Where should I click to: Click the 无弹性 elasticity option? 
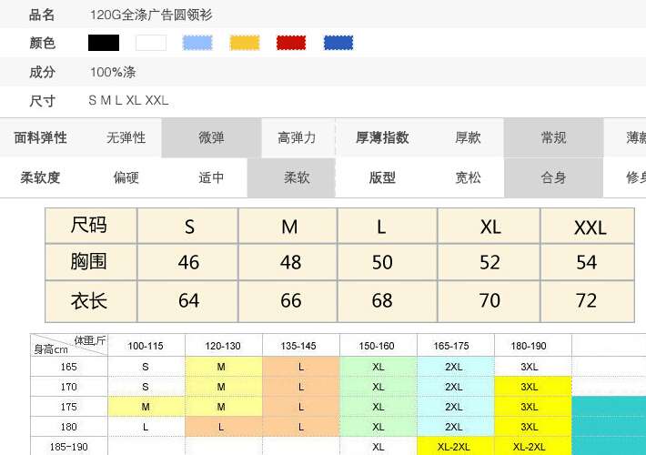126,138
